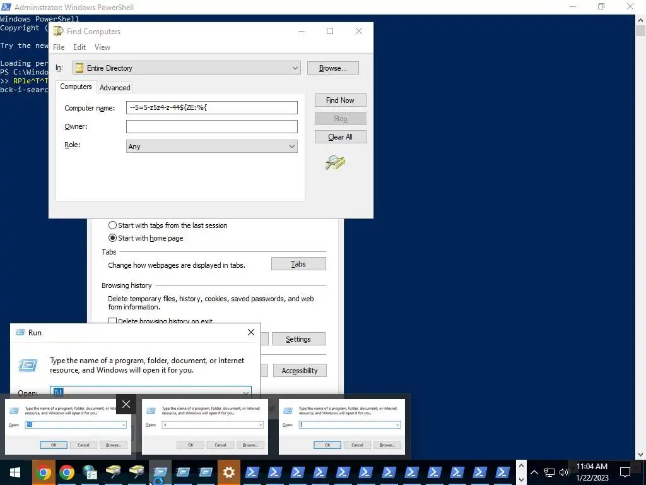The width and height of the screenshot is (646, 485).
Task: Open the network status tray icon
Action: pos(549,472)
